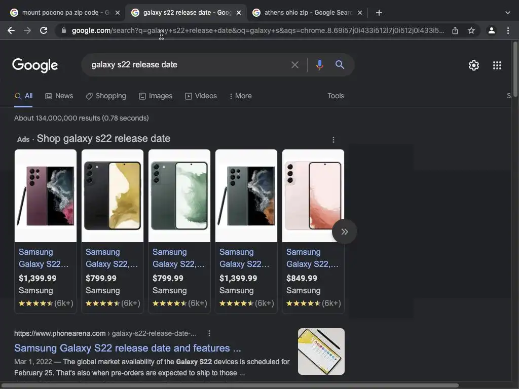Open Samsung Galaxy S22 release date and features link
The image size is (519, 389).
tap(127, 348)
